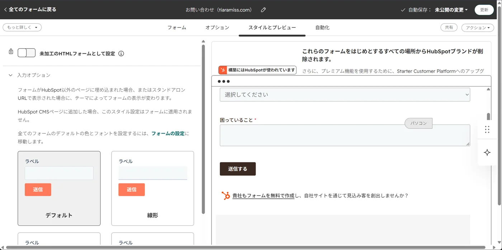This screenshot has width=502, height=250.
Task: Go back via 全てのフォームに戻る
Action: tap(30, 10)
